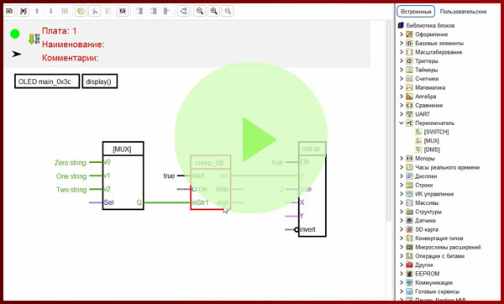Select the [MUX] item in library tree

pos(432,141)
